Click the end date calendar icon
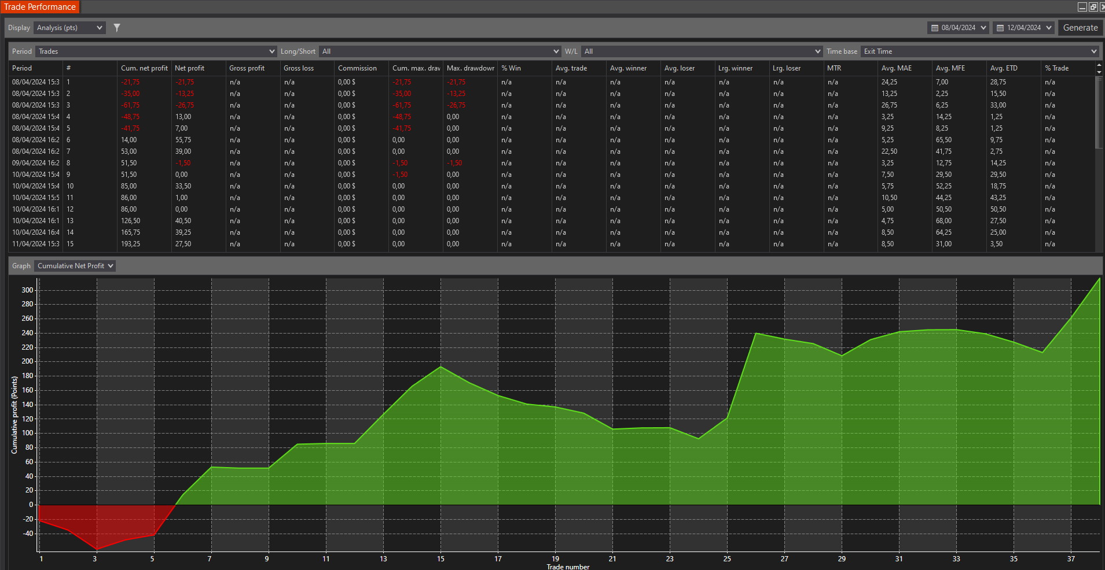This screenshot has height=570, width=1105. pyautogui.click(x=1000, y=28)
